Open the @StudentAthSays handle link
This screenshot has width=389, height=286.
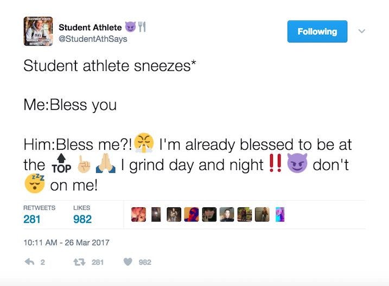click(x=96, y=37)
